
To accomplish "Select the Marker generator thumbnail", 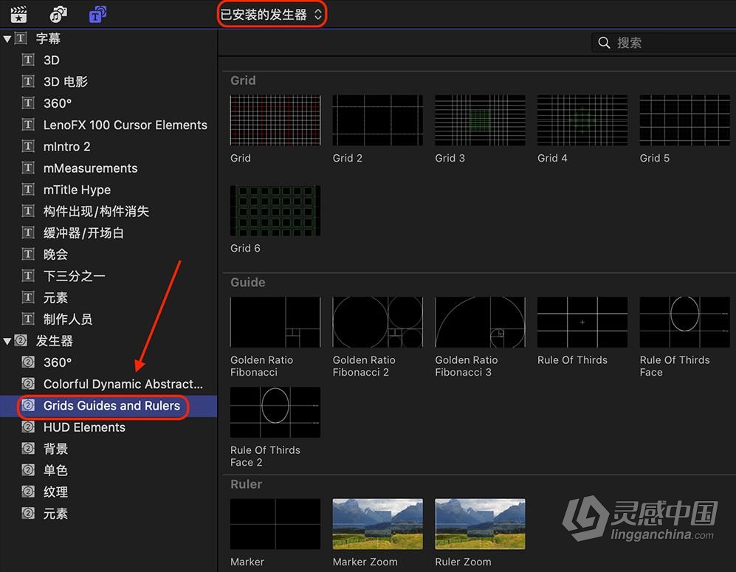I will click(275, 524).
